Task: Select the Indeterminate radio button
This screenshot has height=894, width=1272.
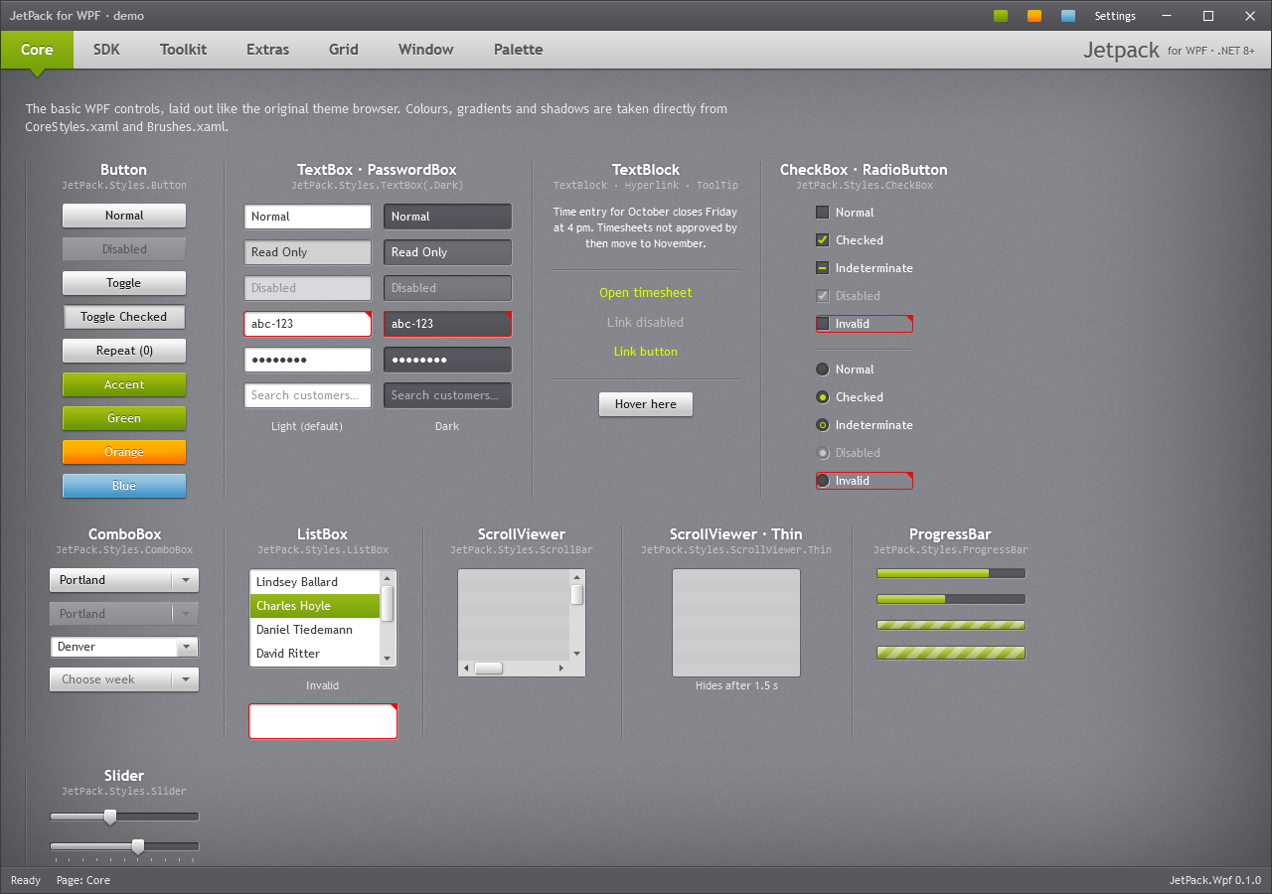Action: [x=822, y=425]
